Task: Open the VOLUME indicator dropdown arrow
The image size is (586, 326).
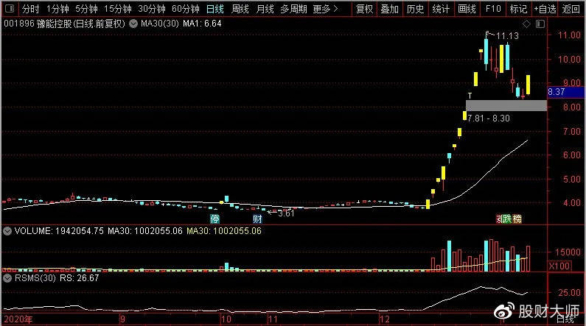Action: click(7, 231)
